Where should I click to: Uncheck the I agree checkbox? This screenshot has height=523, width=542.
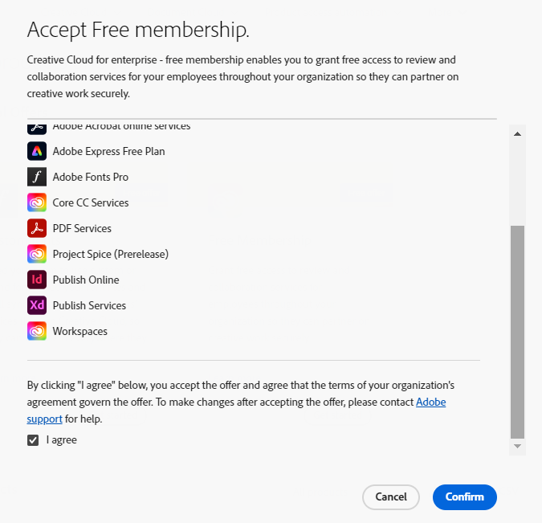click(x=33, y=440)
